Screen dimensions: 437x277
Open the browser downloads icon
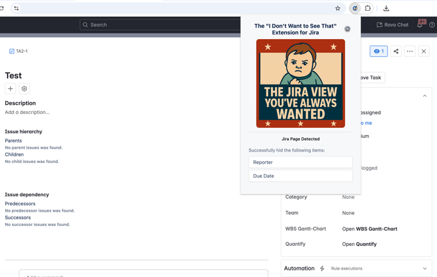386,9
